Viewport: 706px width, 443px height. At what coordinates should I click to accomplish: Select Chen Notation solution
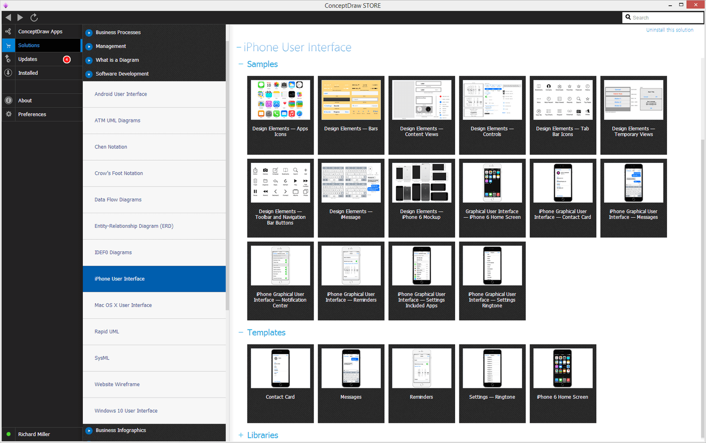[154, 147]
